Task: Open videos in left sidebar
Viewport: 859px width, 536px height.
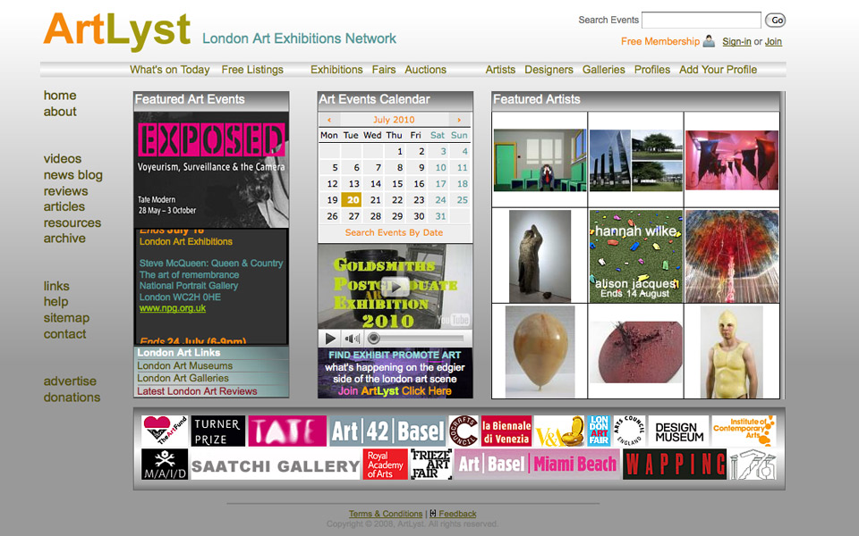Action: click(x=63, y=159)
